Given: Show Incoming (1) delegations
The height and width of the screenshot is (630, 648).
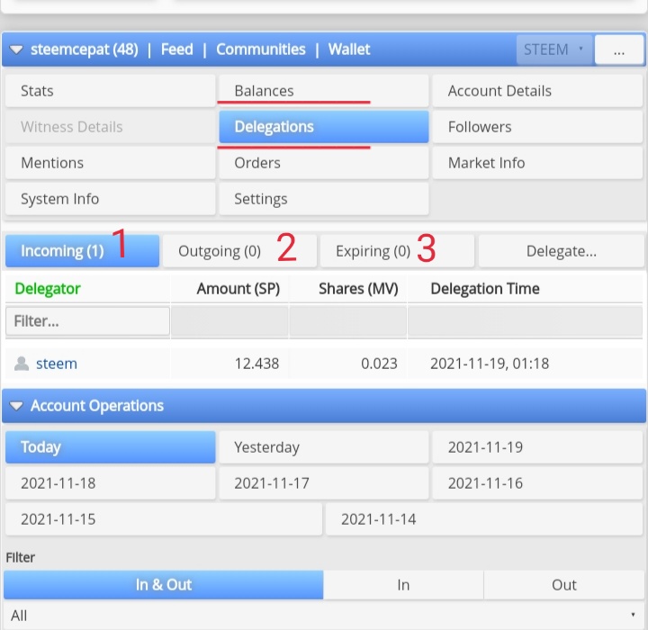Looking at the screenshot, I should tap(82, 251).
